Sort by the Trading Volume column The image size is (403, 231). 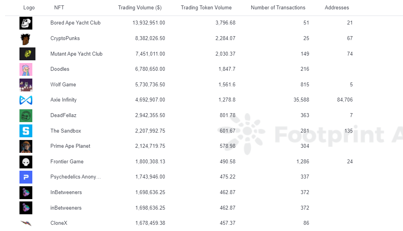click(140, 7)
